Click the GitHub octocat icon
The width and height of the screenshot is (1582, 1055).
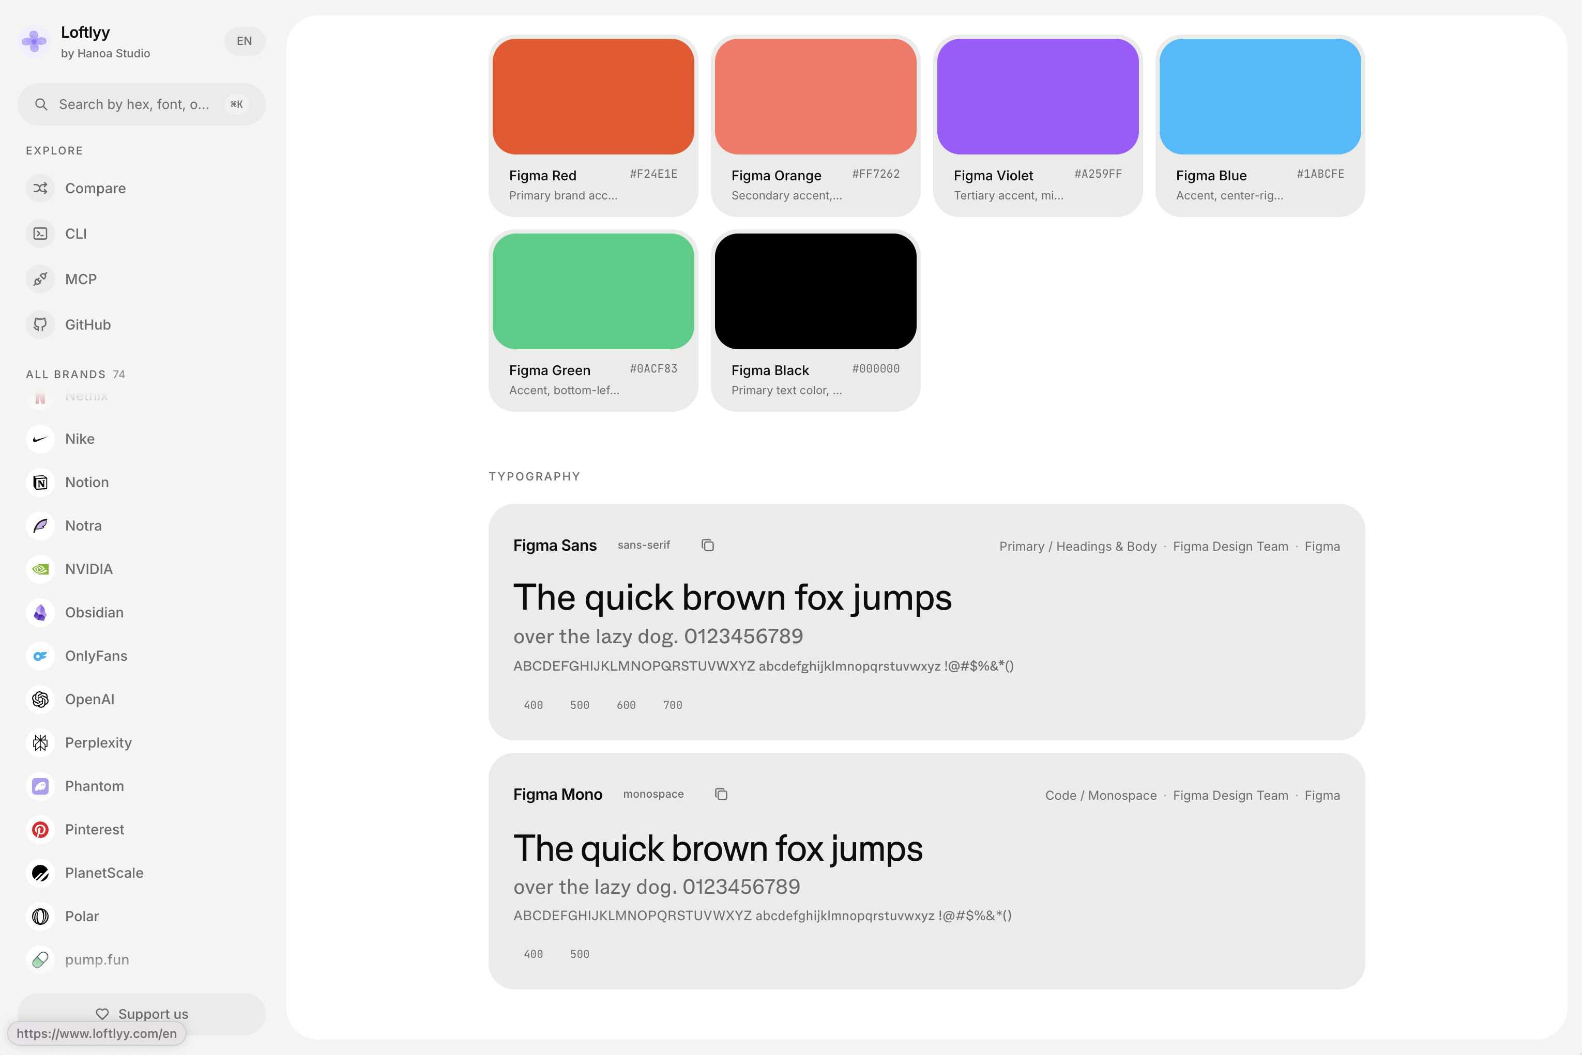point(40,324)
